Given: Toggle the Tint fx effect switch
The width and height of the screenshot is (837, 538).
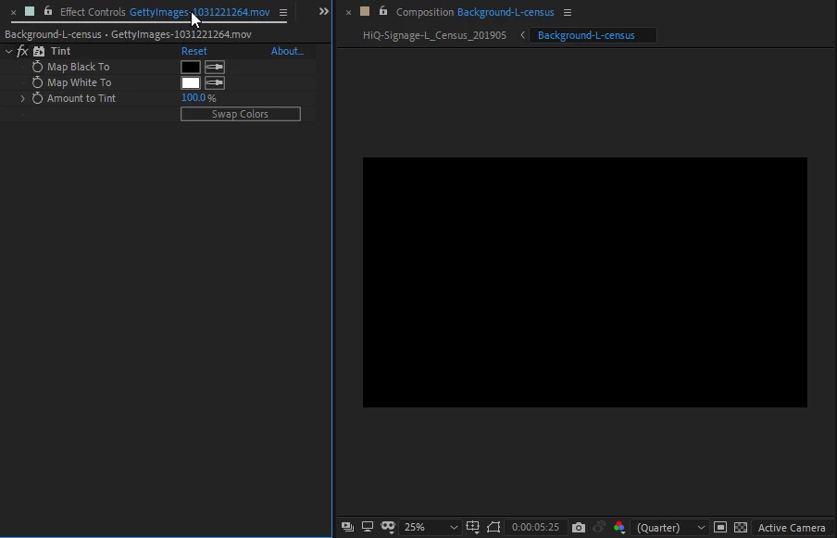Looking at the screenshot, I should click(x=22, y=51).
